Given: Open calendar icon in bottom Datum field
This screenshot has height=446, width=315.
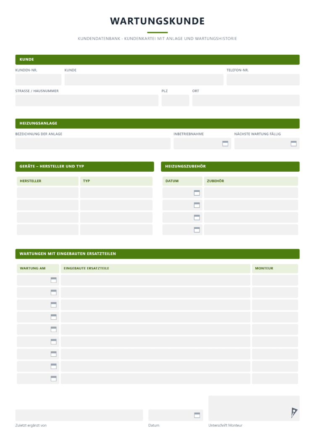Looking at the screenshot, I should coord(197,415).
